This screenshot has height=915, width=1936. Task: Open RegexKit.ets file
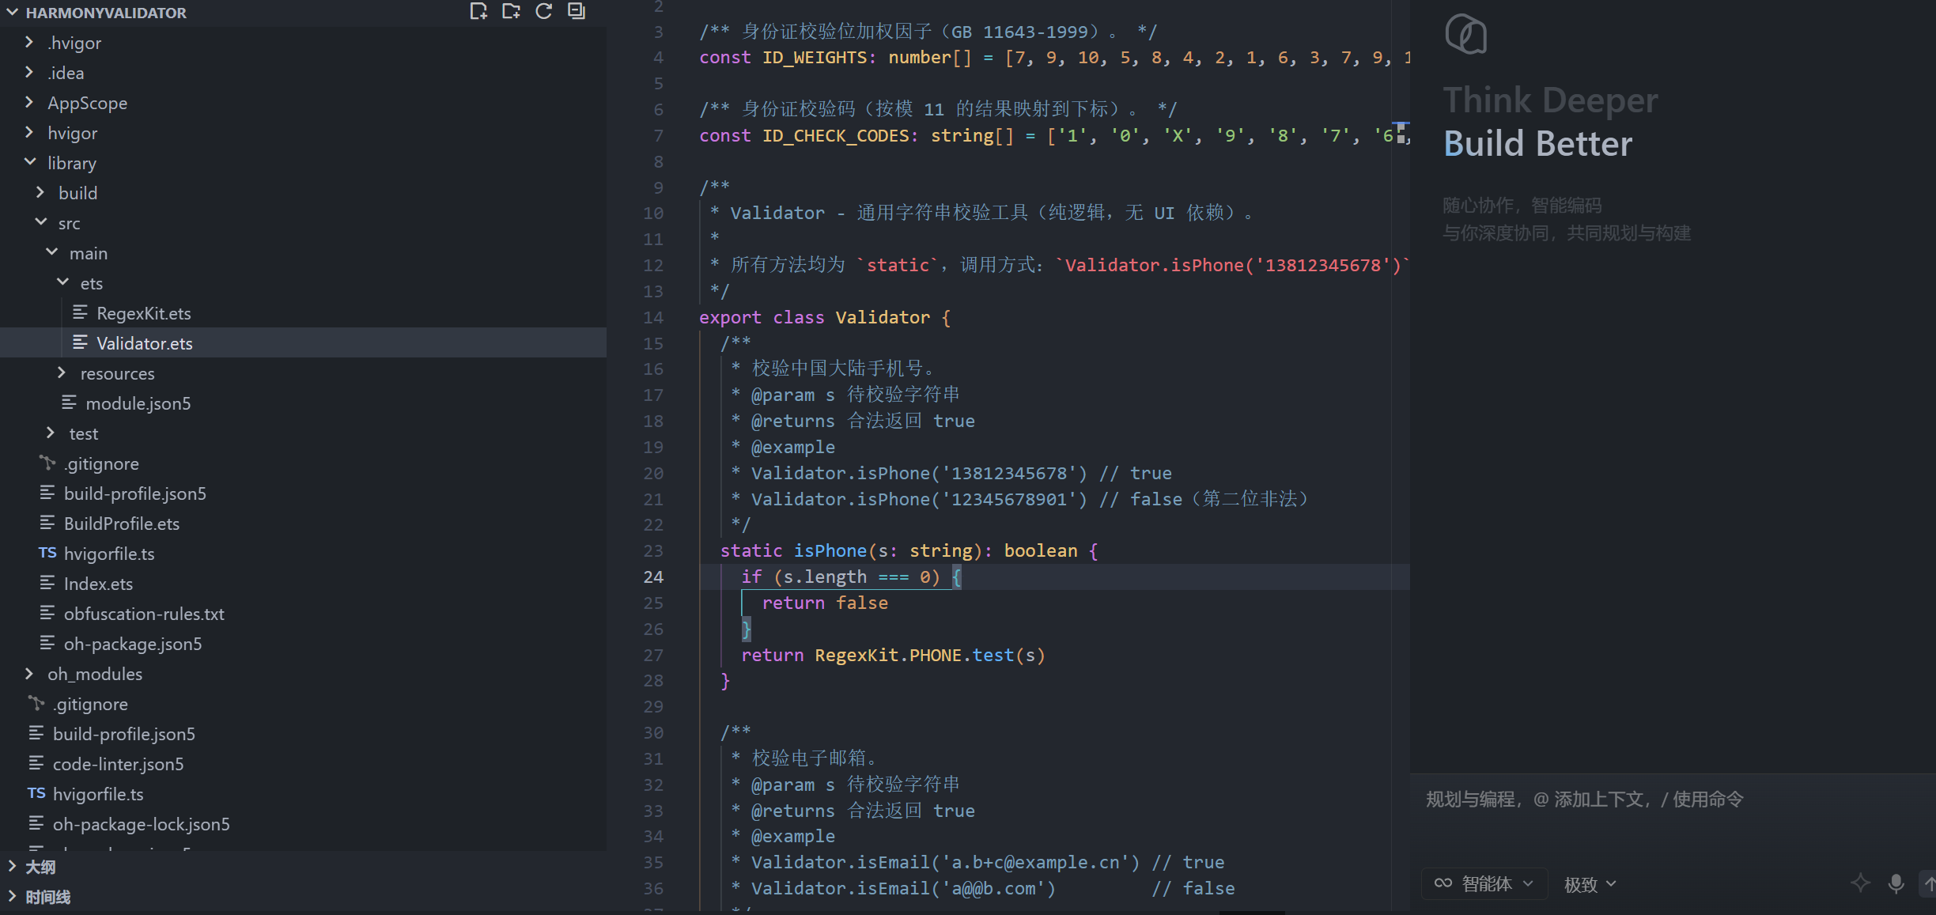[x=143, y=313]
